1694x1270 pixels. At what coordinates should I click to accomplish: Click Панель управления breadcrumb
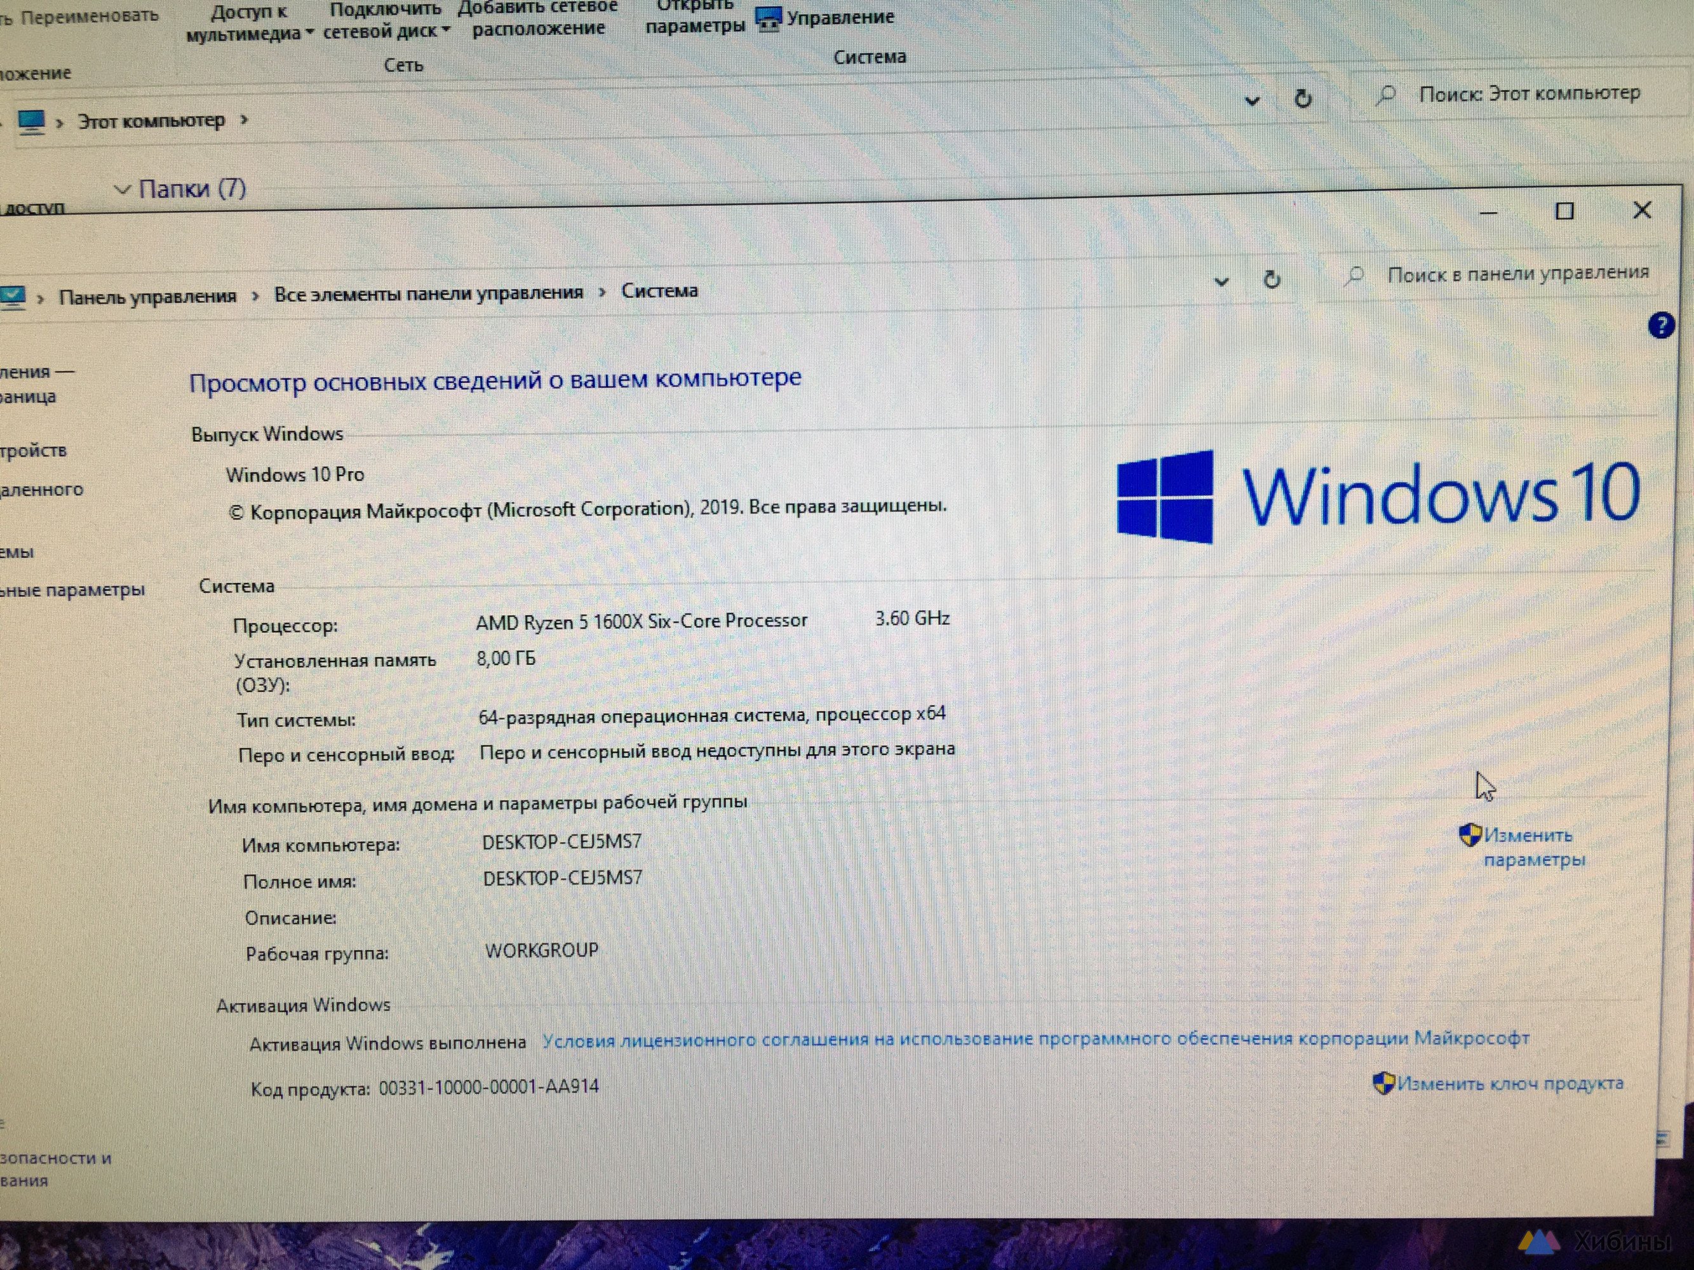click(148, 297)
